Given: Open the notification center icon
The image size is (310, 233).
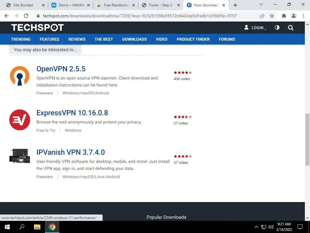Looking at the screenshot, I should click(x=300, y=227).
